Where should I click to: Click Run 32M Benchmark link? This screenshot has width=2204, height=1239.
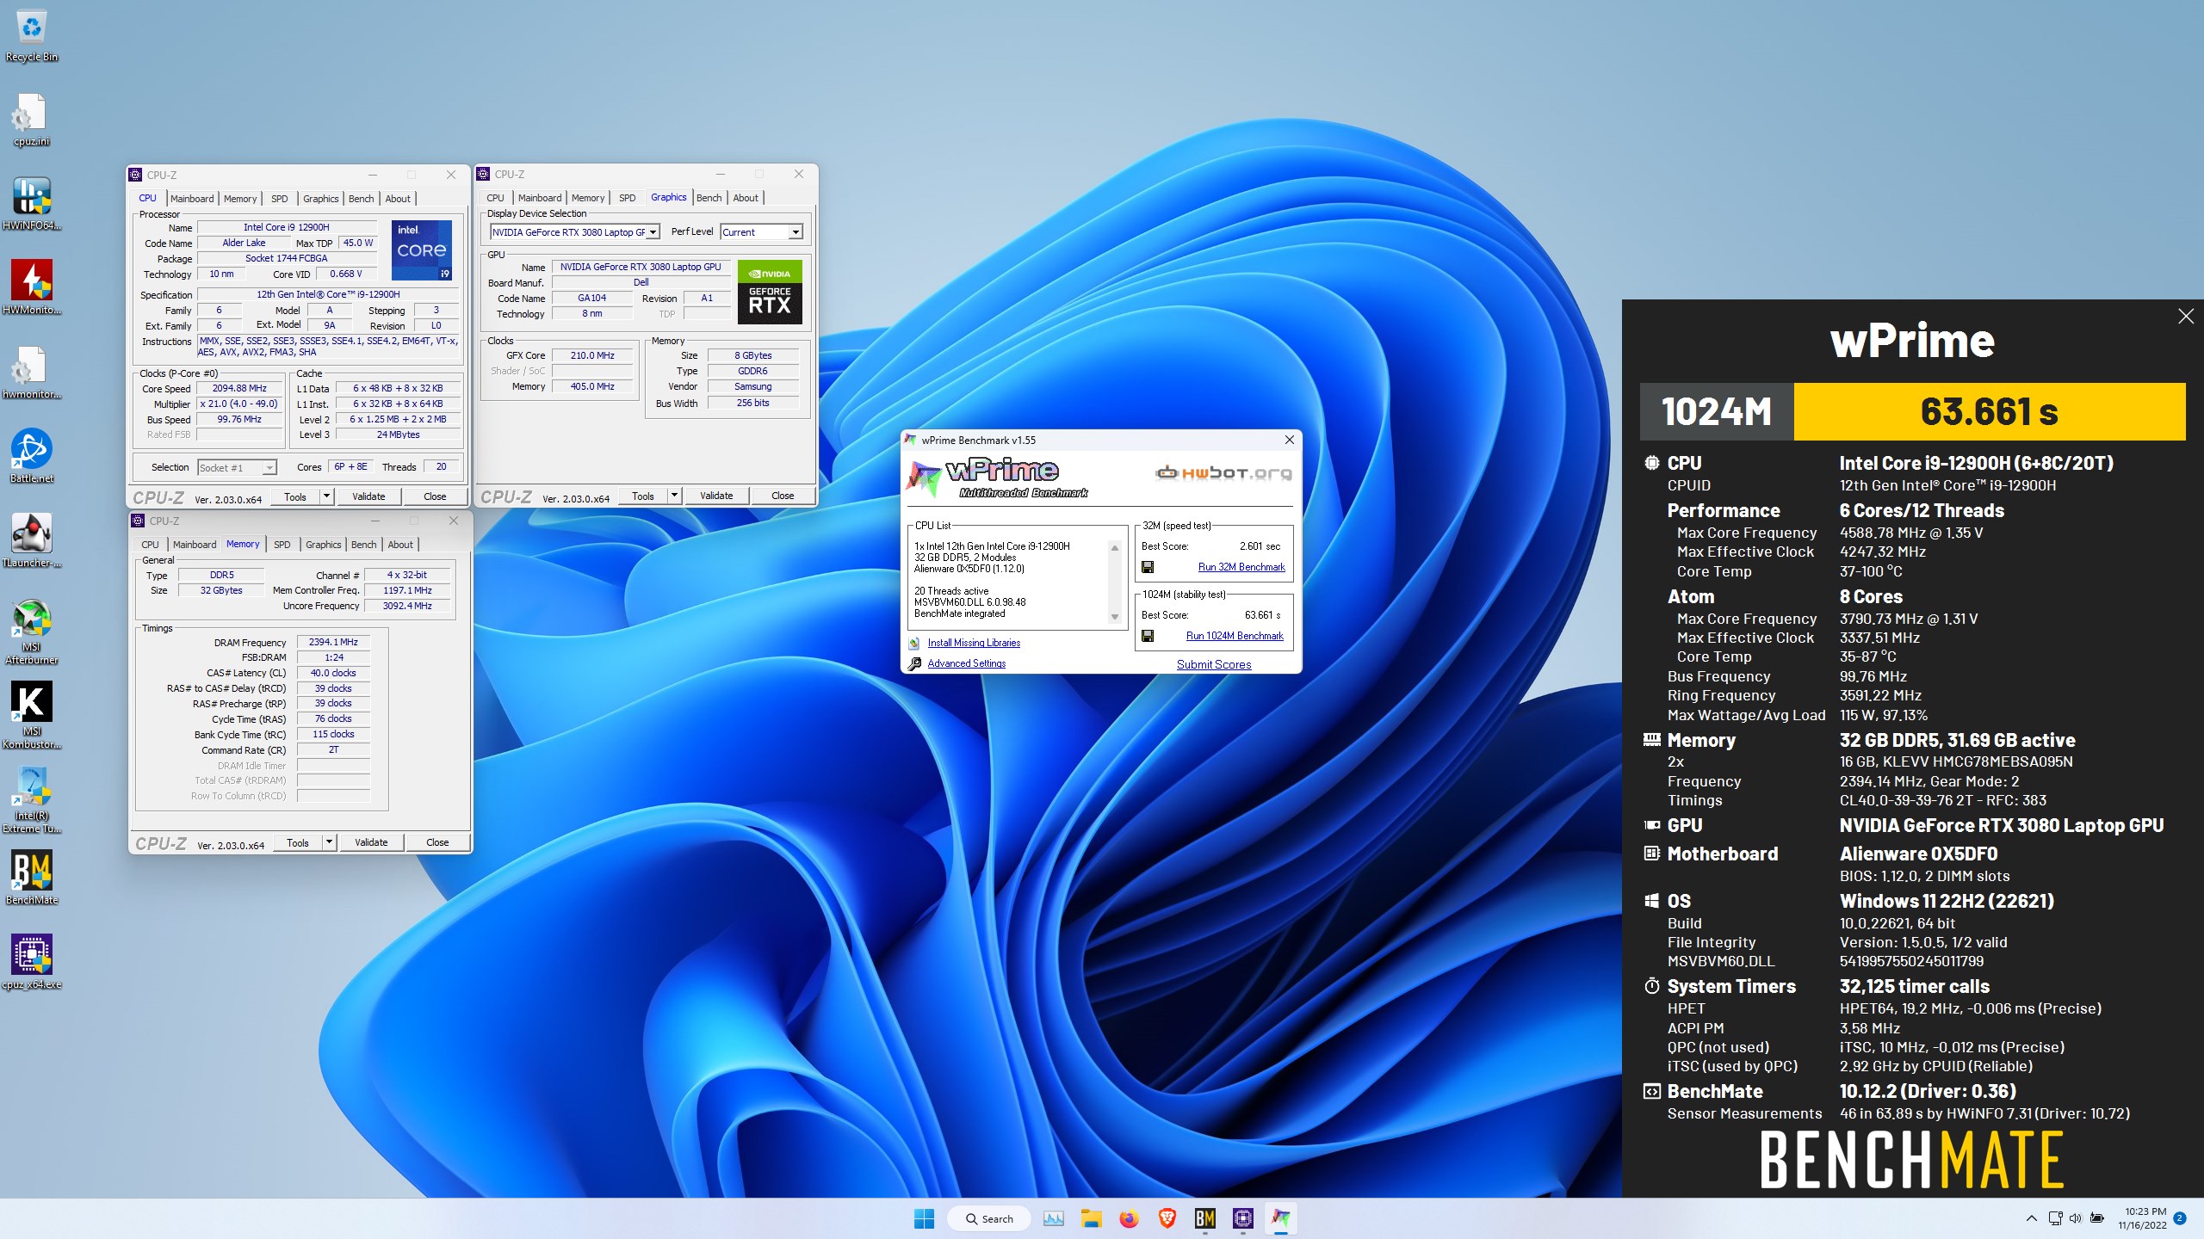tap(1241, 567)
